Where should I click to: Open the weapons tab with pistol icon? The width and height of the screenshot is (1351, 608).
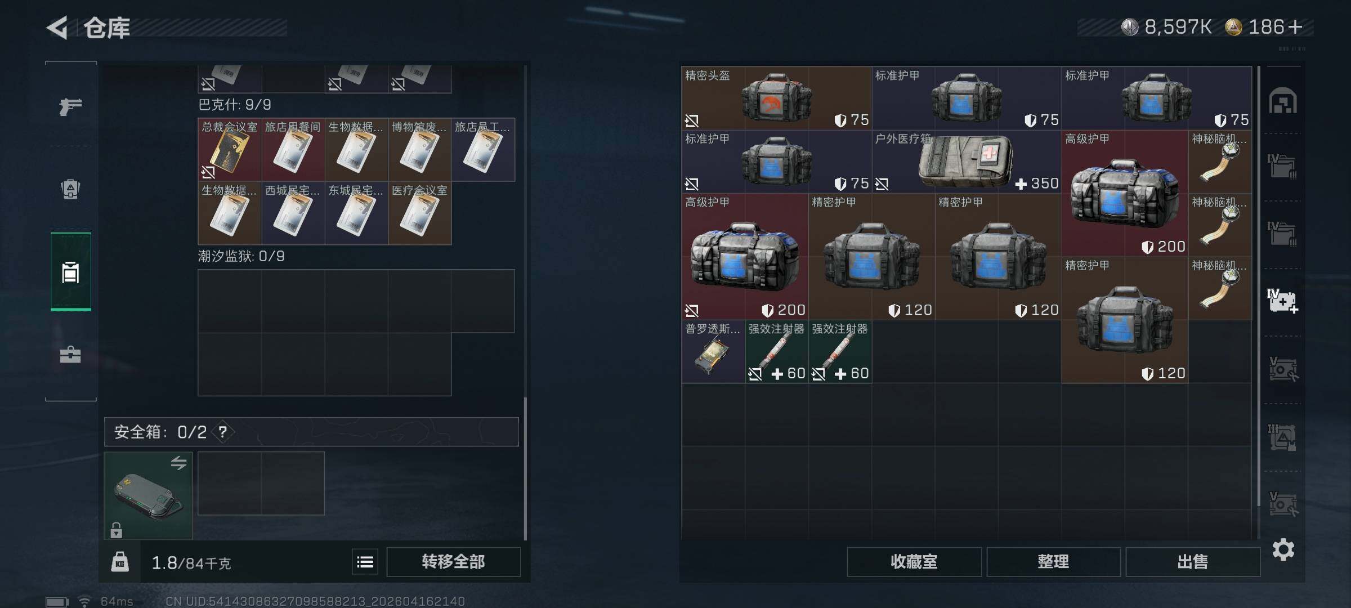tap(70, 106)
